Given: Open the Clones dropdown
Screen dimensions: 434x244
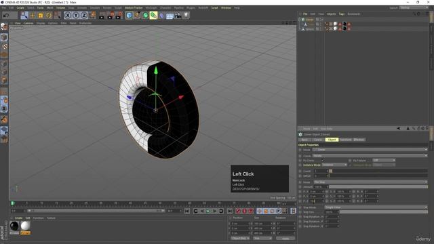Looking at the screenshot, I should point(370,156).
